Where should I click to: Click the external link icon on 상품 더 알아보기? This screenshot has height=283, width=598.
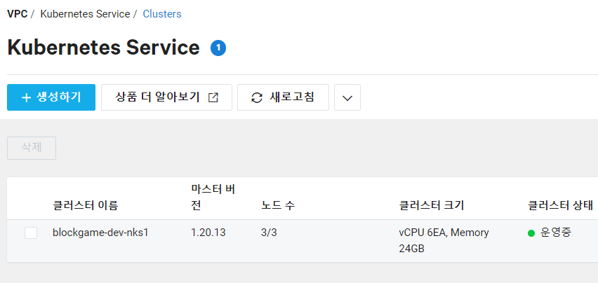click(213, 98)
